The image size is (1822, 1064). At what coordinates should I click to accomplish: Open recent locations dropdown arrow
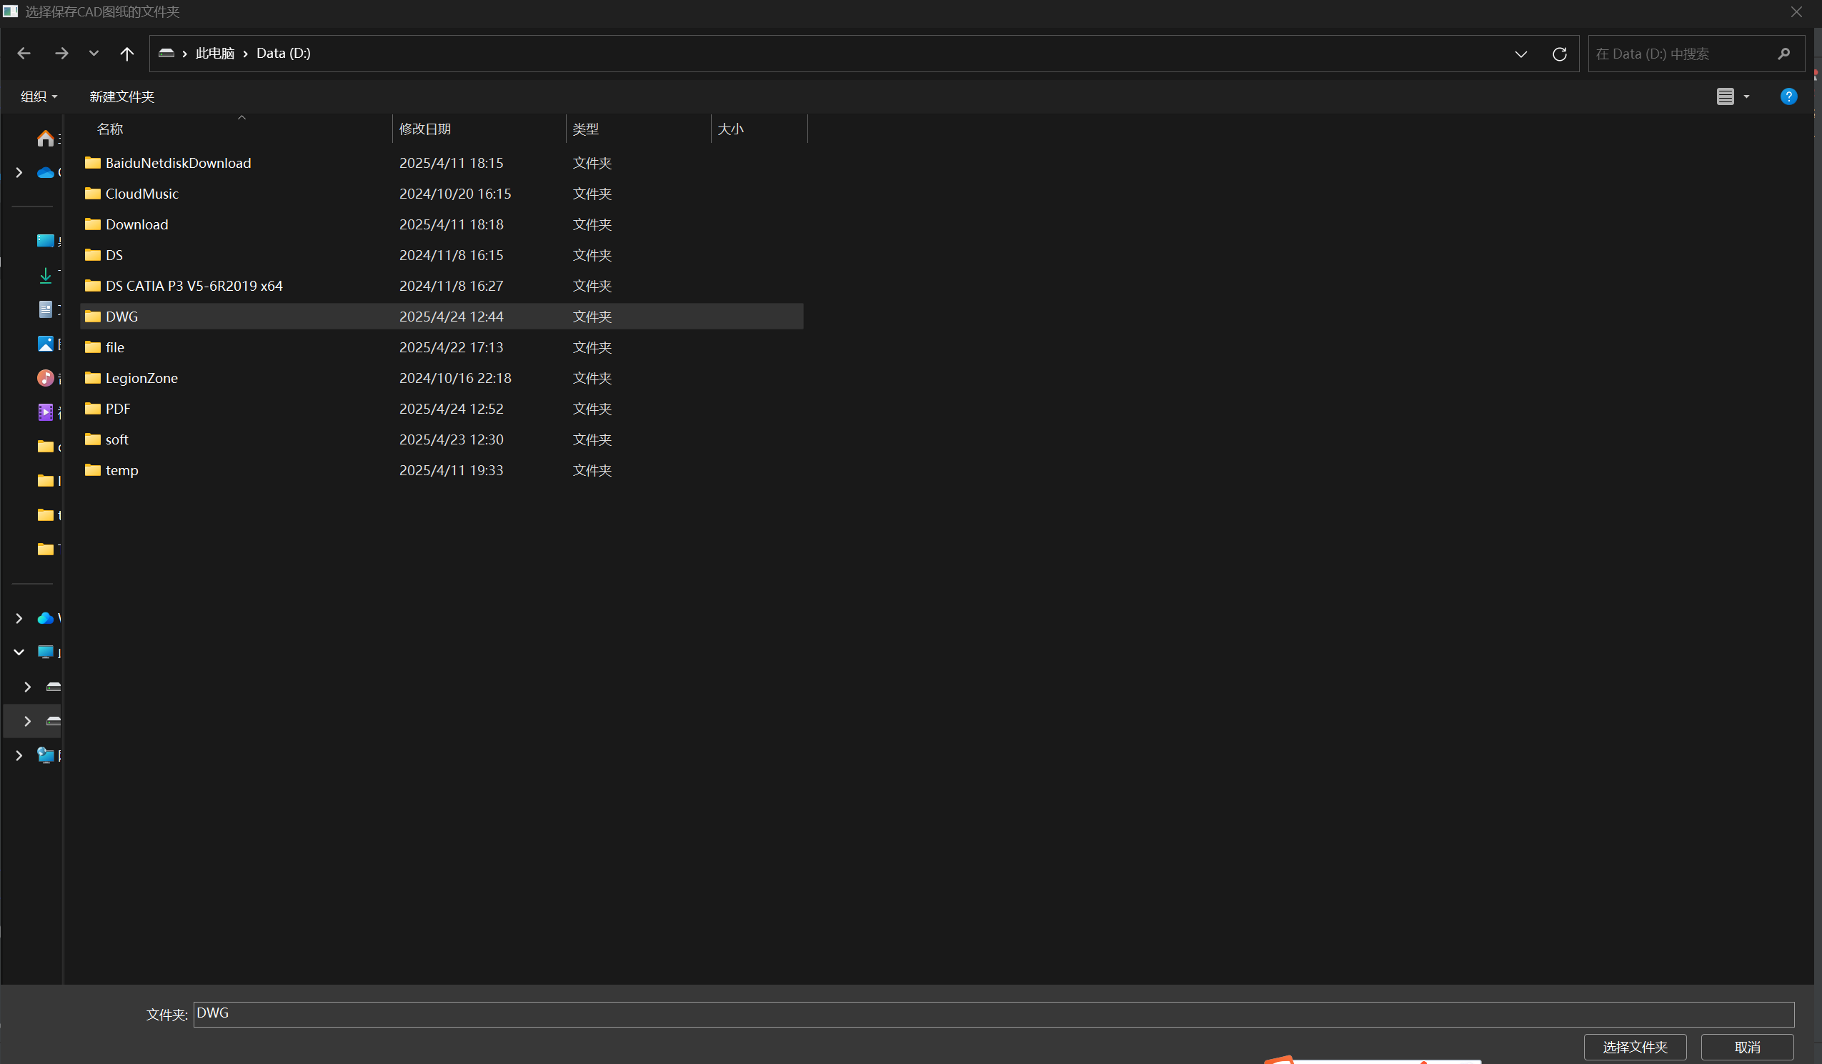(94, 54)
